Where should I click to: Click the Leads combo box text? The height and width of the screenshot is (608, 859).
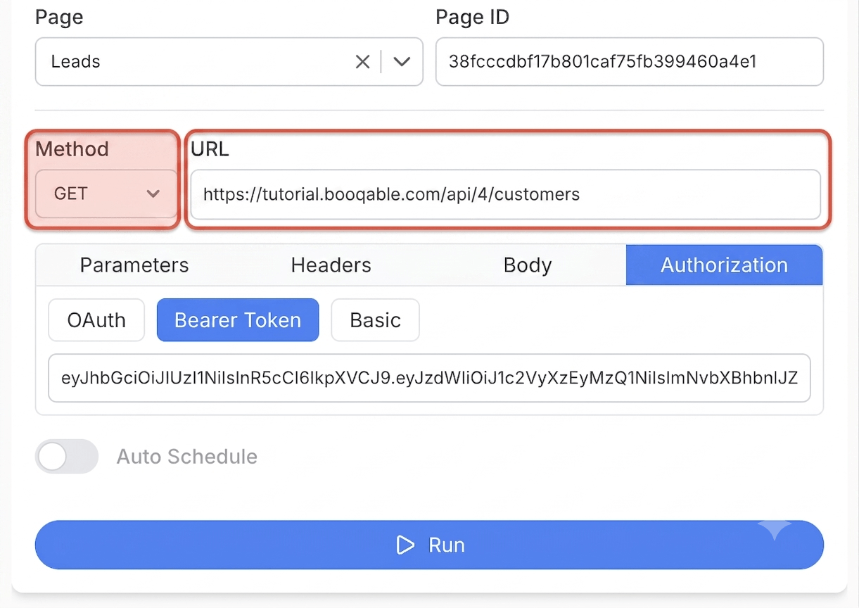point(76,62)
